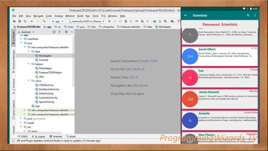The image size is (268, 151).
Task: Click the Sync files toolbar icon
Action: tap(25, 21)
